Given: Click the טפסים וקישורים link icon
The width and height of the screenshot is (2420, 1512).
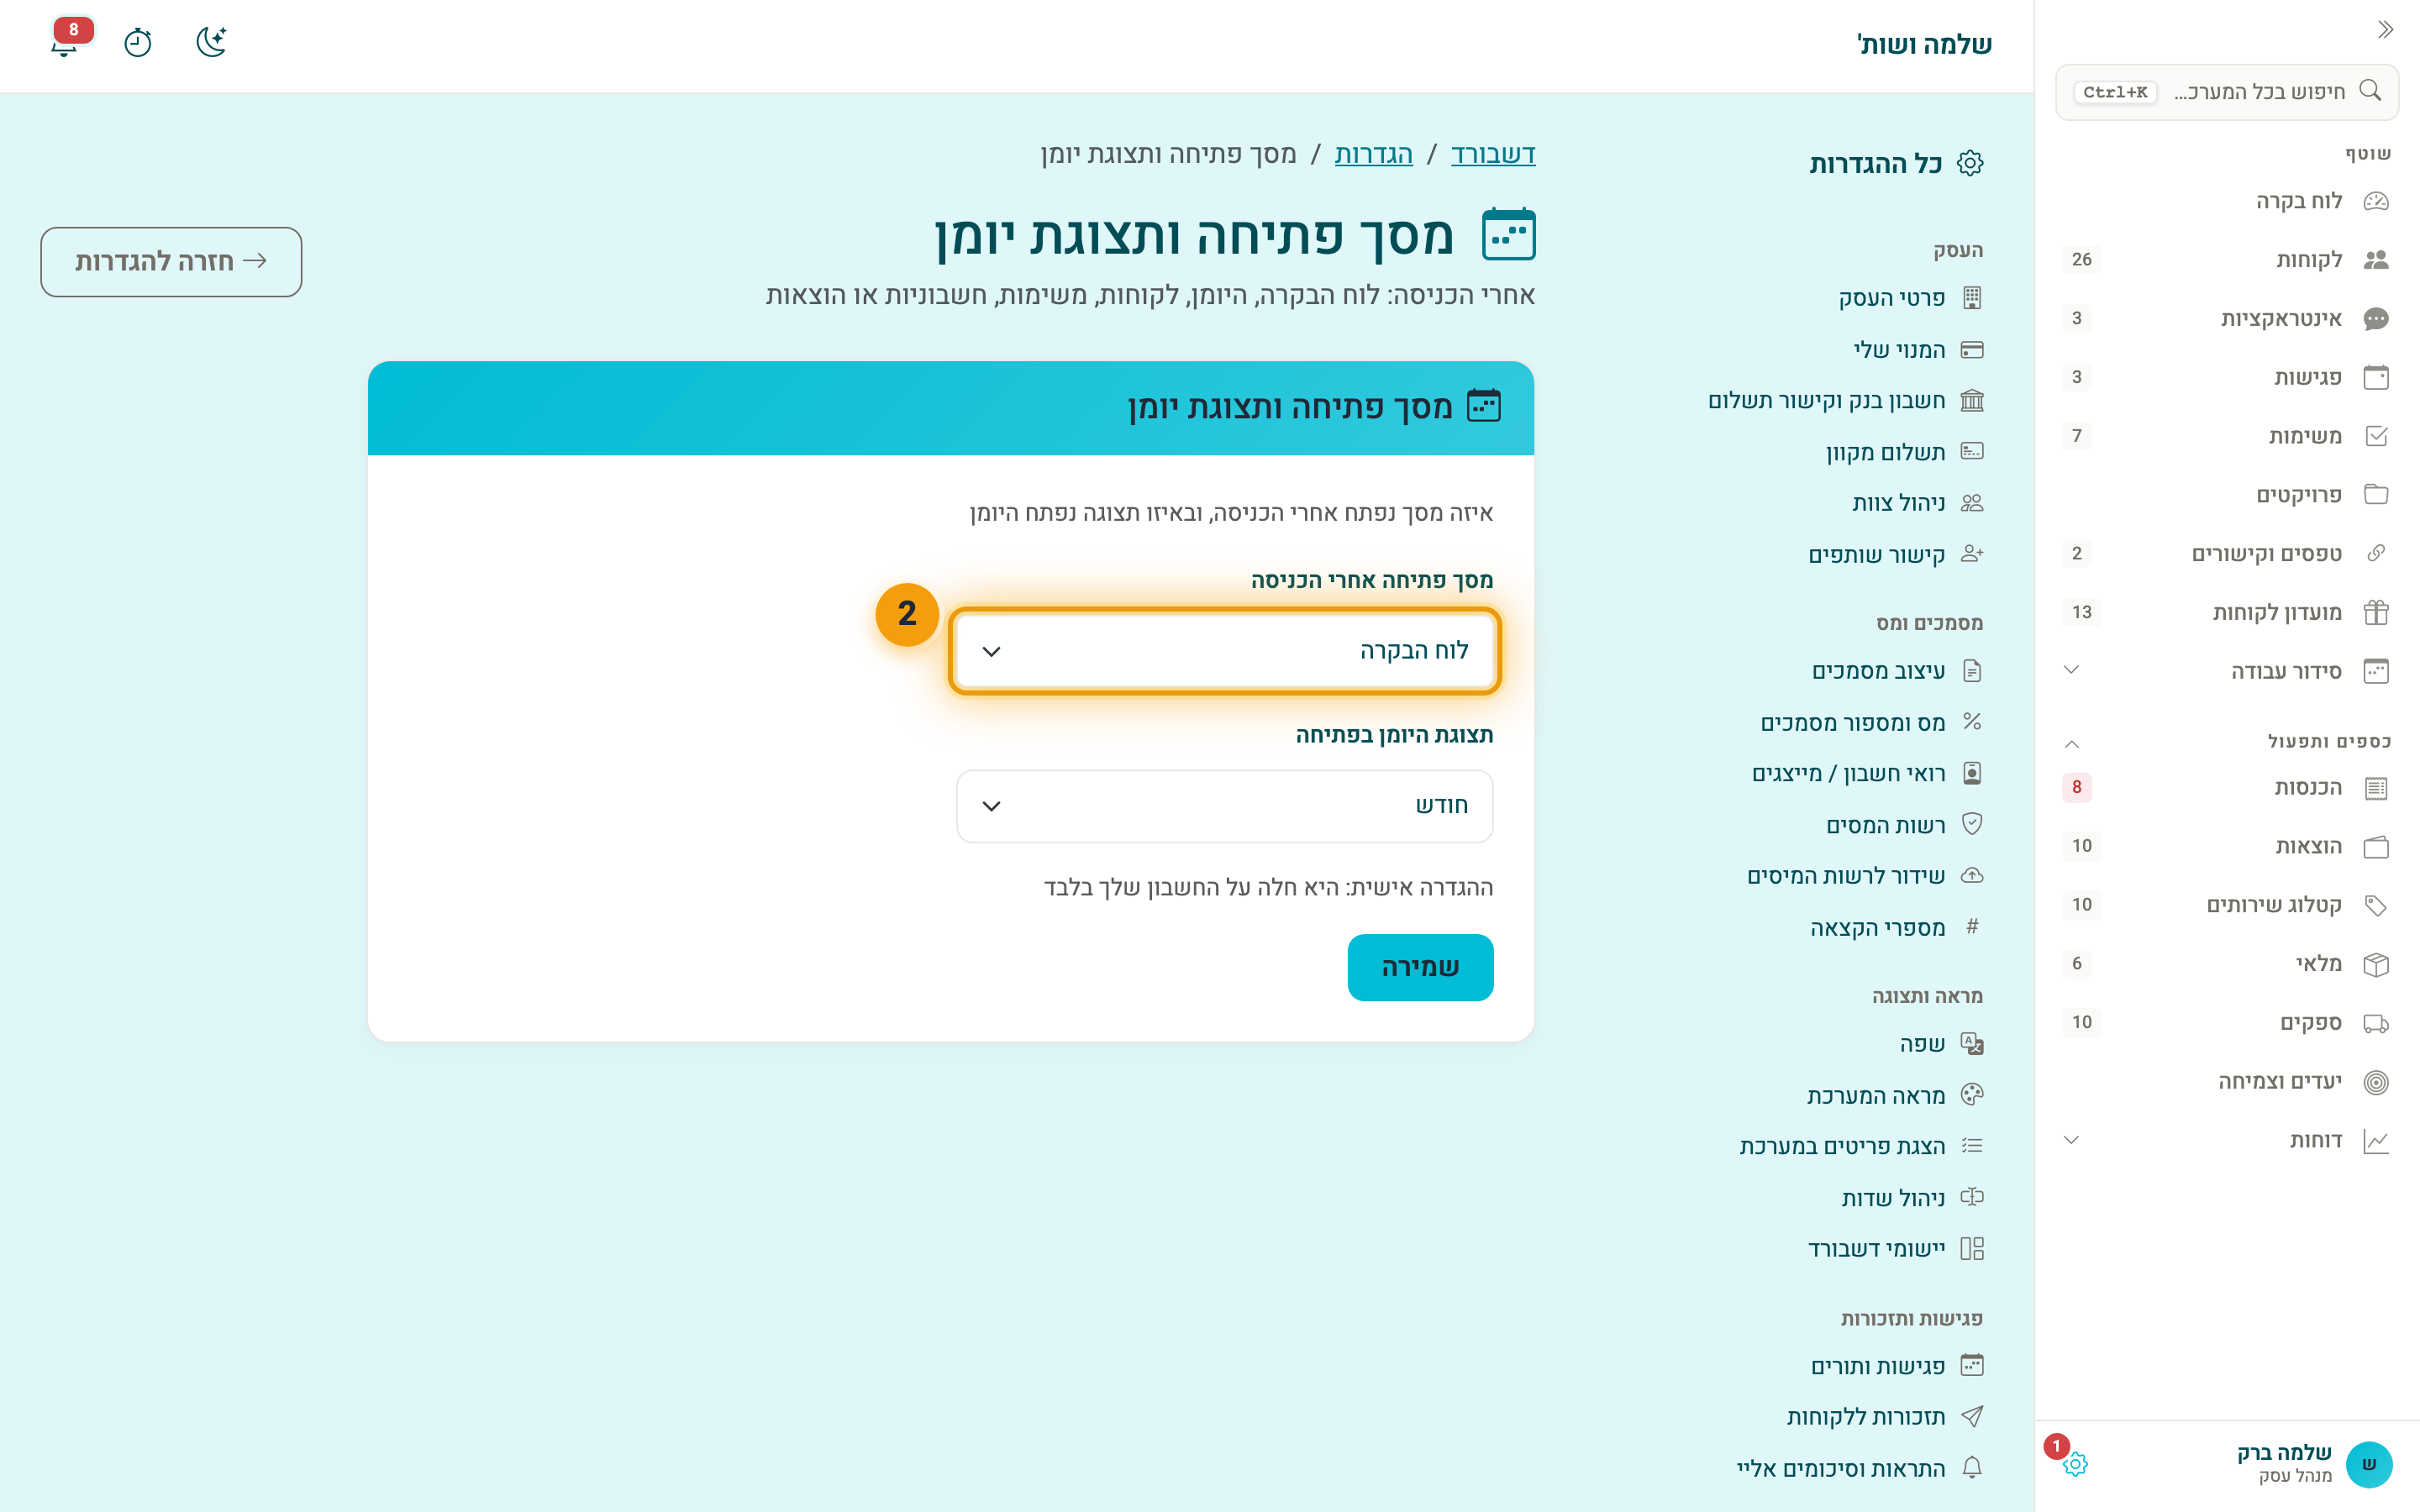Looking at the screenshot, I should [2376, 553].
